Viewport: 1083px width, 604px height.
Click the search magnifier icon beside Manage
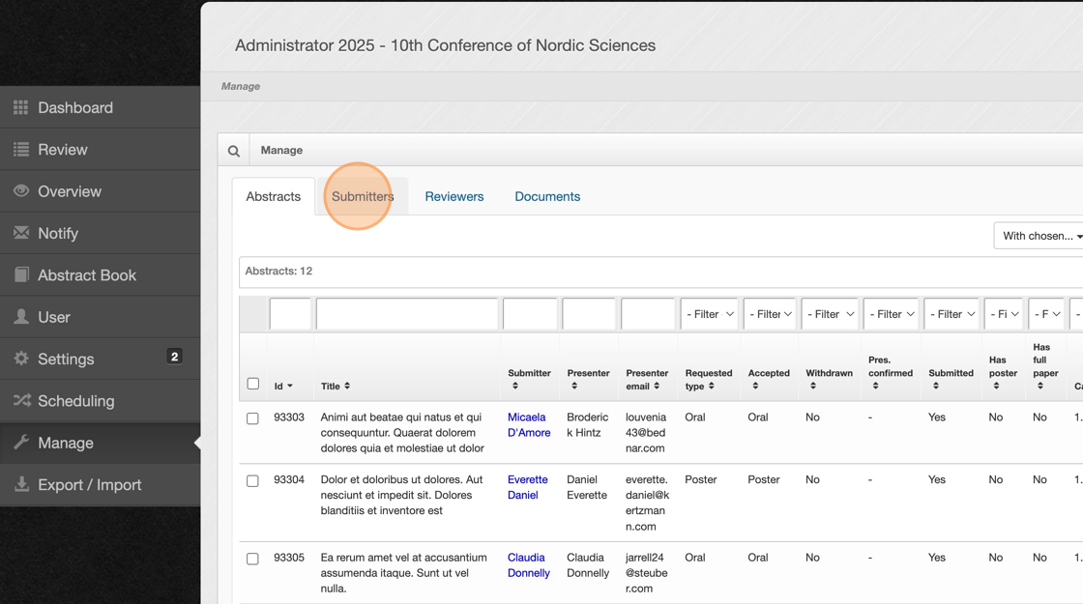tap(234, 151)
